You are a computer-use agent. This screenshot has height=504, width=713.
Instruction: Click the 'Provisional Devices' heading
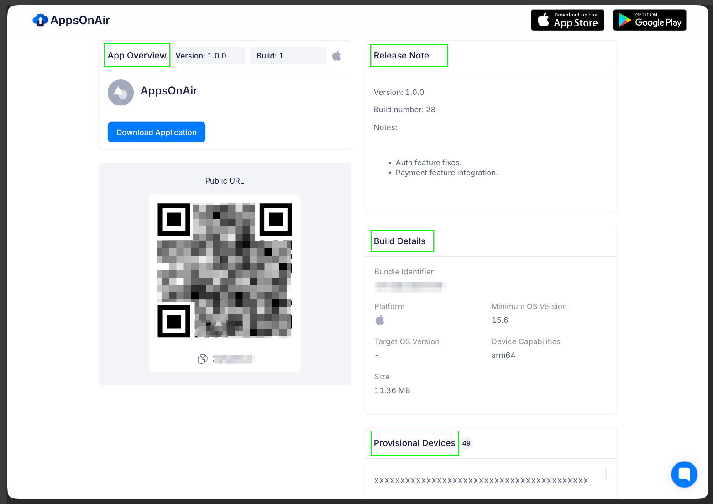pos(414,443)
